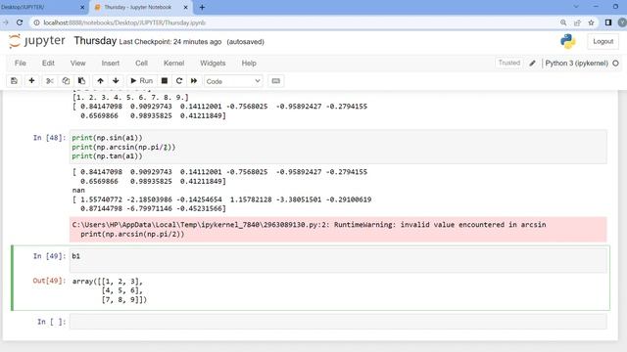This screenshot has height=352, width=627.
Task: Click the browser address bar URL
Action: coord(124,22)
